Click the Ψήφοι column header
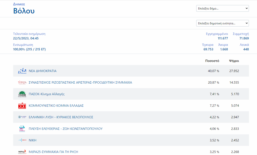 (234, 61)
